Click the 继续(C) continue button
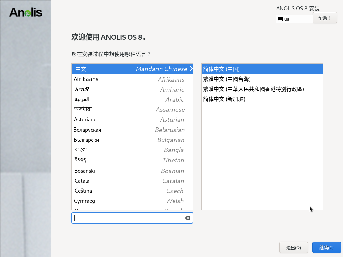Image resolution: width=343 pixels, height=257 pixels. click(x=326, y=247)
